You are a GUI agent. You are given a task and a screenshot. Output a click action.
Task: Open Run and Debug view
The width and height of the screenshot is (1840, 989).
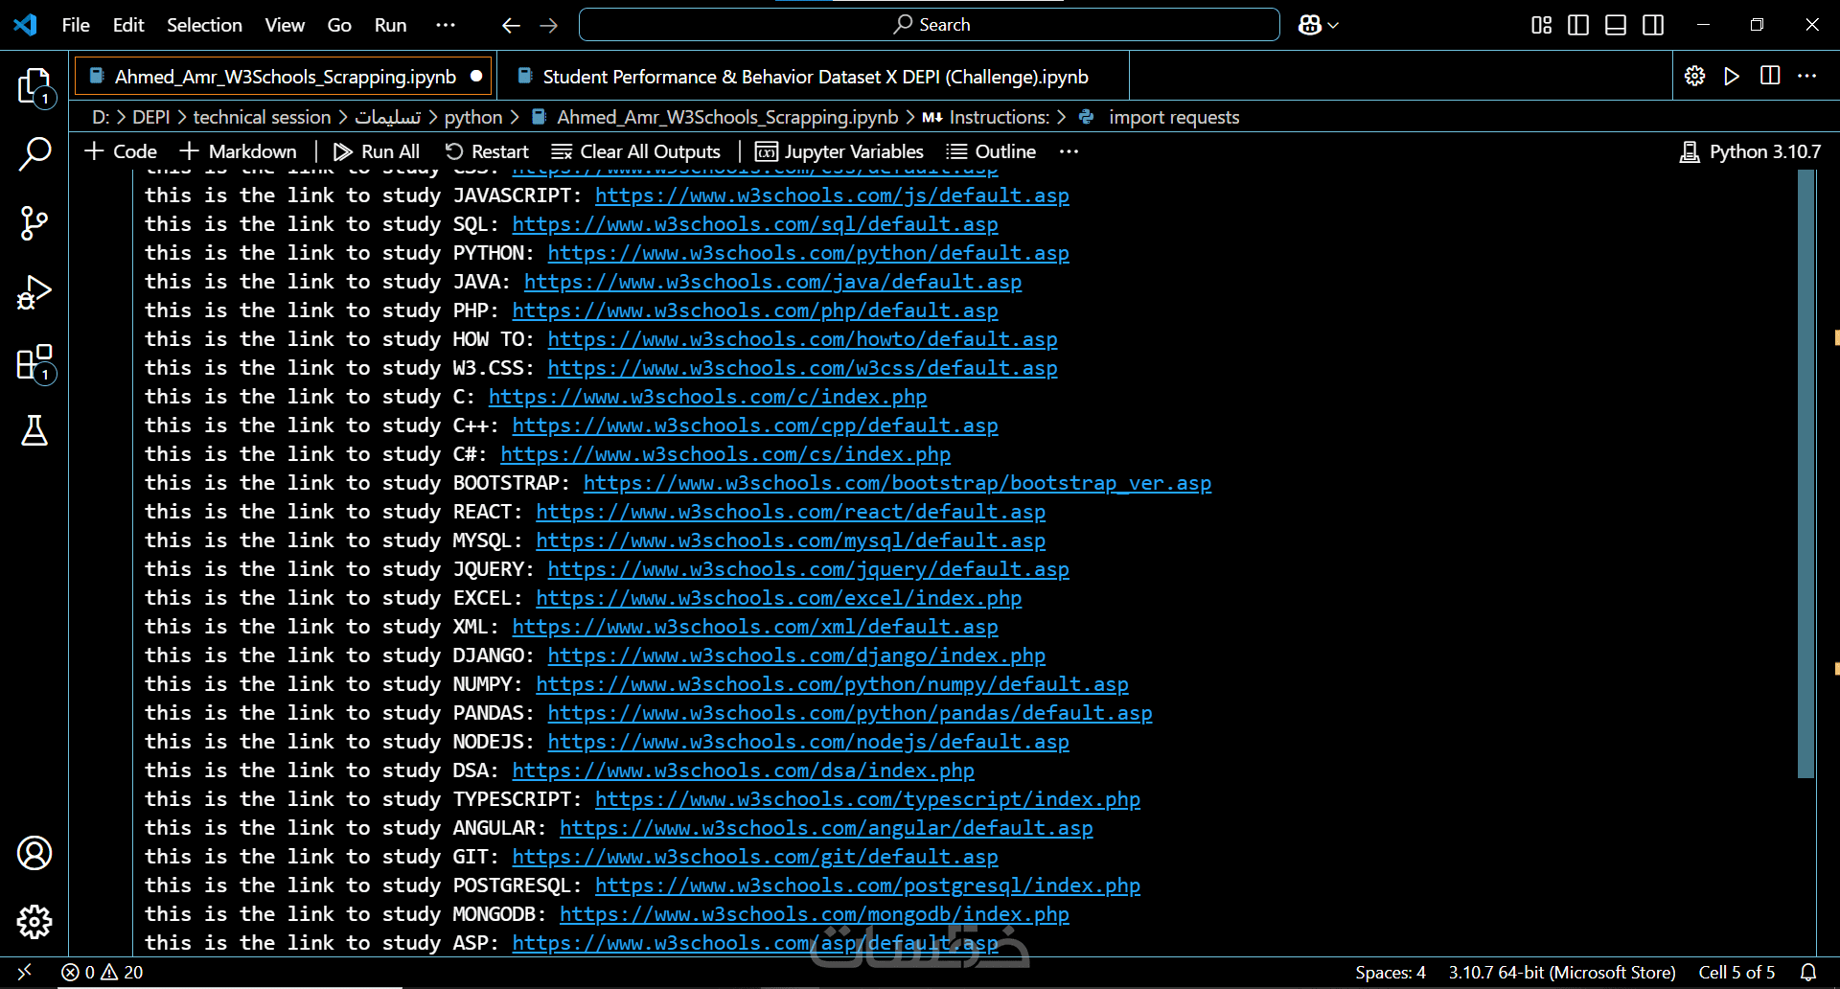[34, 292]
